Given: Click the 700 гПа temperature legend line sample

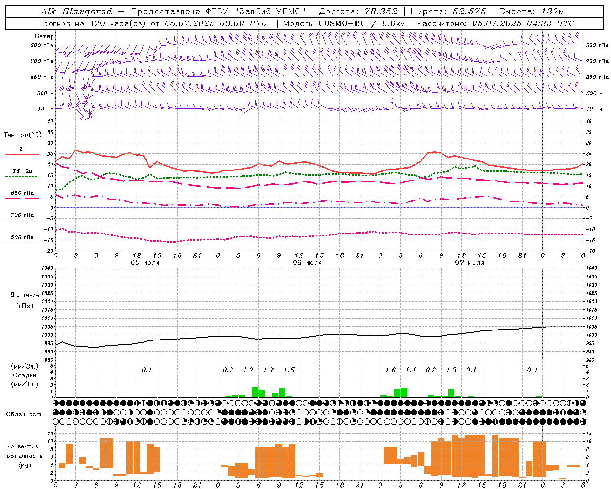Looking at the screenshot, I should click(x=21, y=221).
